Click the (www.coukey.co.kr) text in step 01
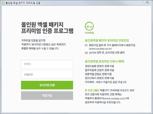This screenshot has width=153, height=114. [100, 49]
